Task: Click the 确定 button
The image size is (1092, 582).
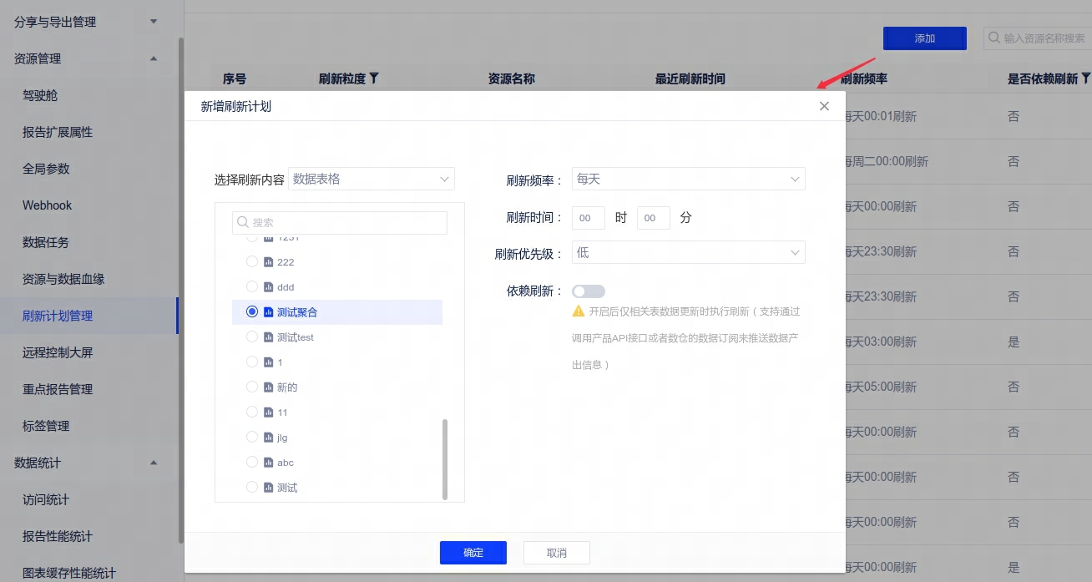Action: click(473, 553)
